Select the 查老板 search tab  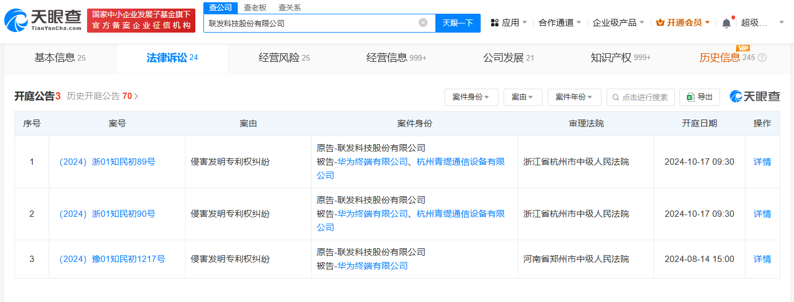pos(255,7)
